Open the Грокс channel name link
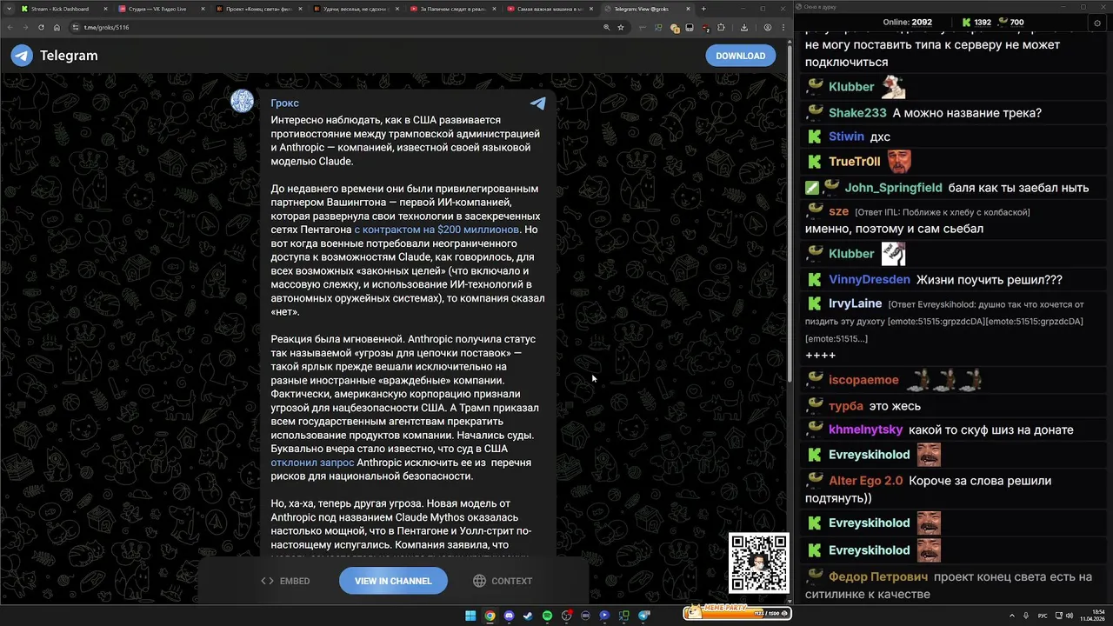This screenshot has height=626, width=1113. [x=284, y=103]
